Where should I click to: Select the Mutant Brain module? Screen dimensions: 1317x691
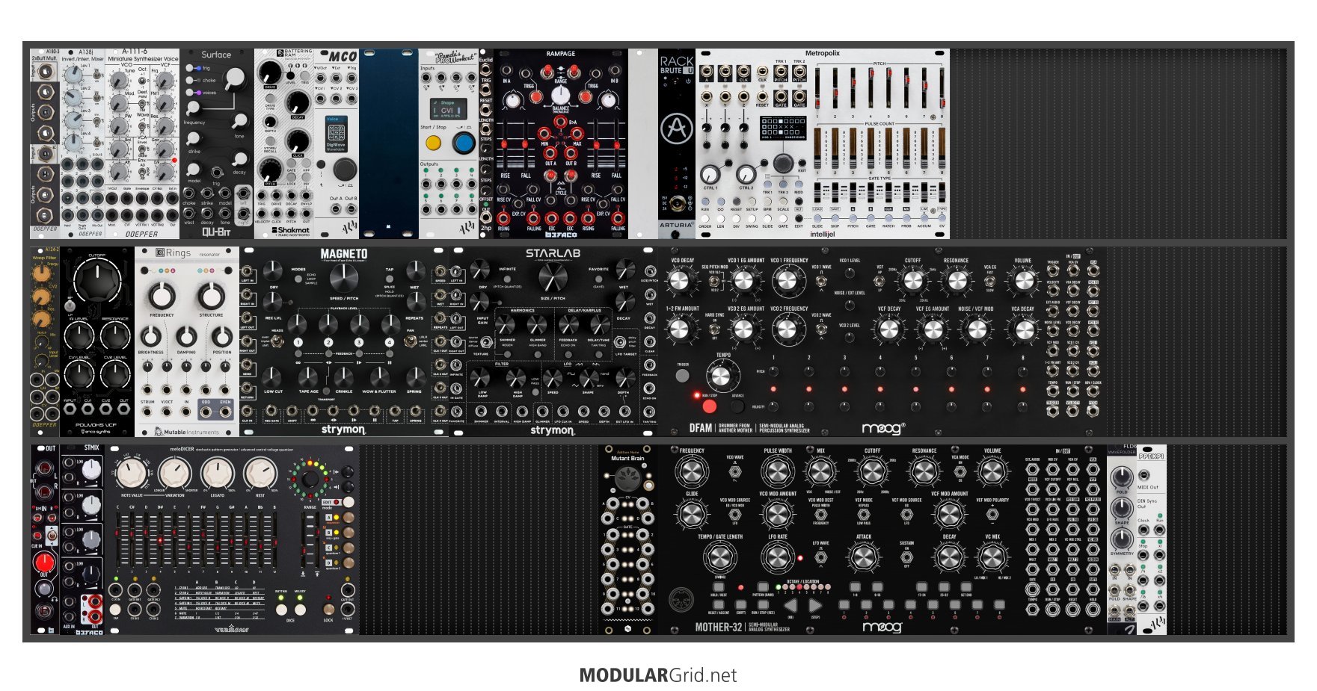627,539
